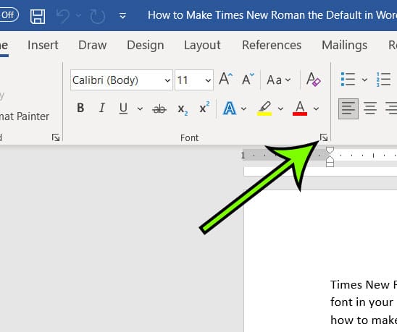Toggle Superscript formatting
The image size is (397, 332).
[204, 107]
